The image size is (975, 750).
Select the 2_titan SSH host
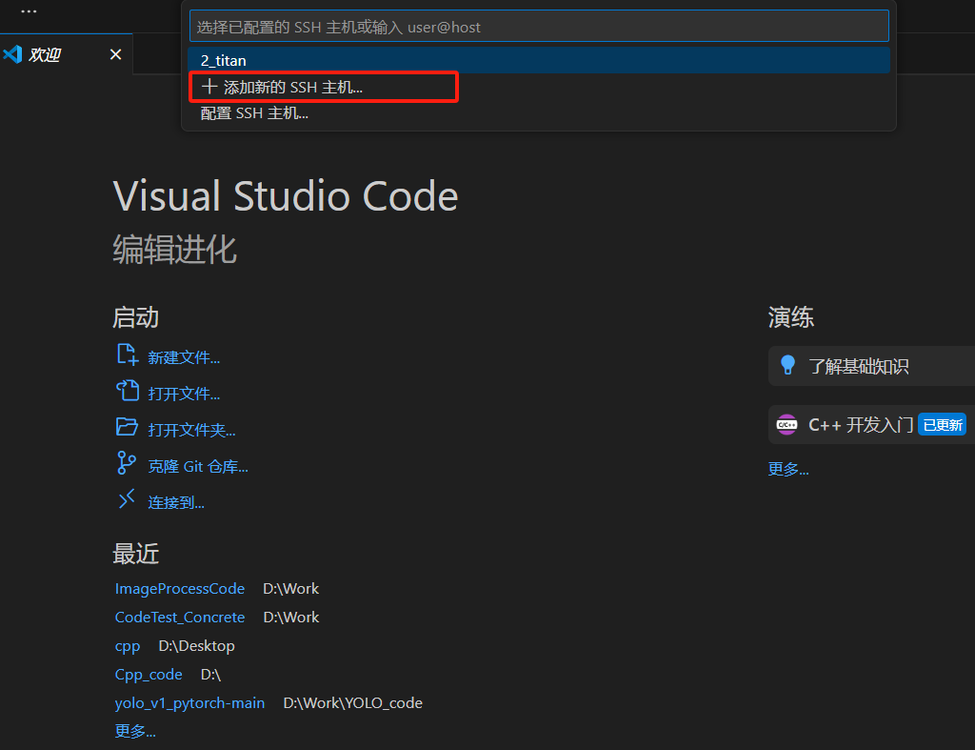[x=539, y=60]
